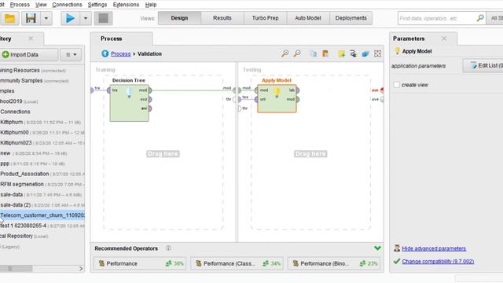Toggle the create view checkbox
Image resolution: width=503 pixels, height=283 pixels.
pyautogui.click(x=397, y=85)
